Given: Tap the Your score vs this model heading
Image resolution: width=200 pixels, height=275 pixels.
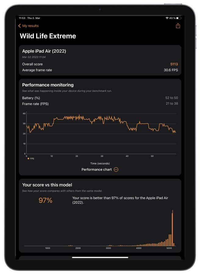Looking at the screenshot, I should (47, 185).
